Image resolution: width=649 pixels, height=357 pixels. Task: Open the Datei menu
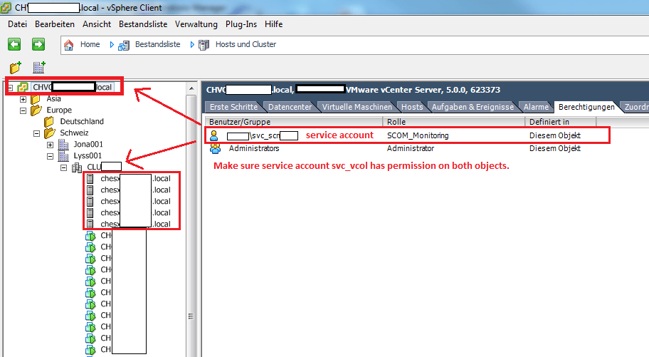[17, 24]
